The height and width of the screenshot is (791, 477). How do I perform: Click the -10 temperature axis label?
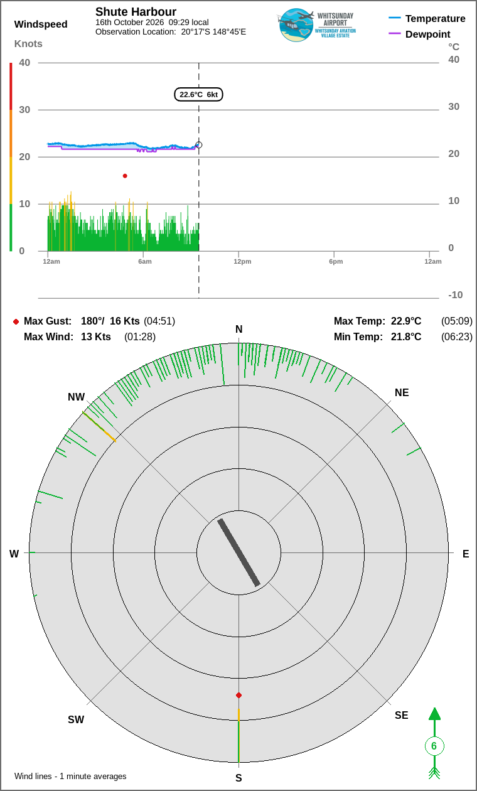(x=456, y=295)
